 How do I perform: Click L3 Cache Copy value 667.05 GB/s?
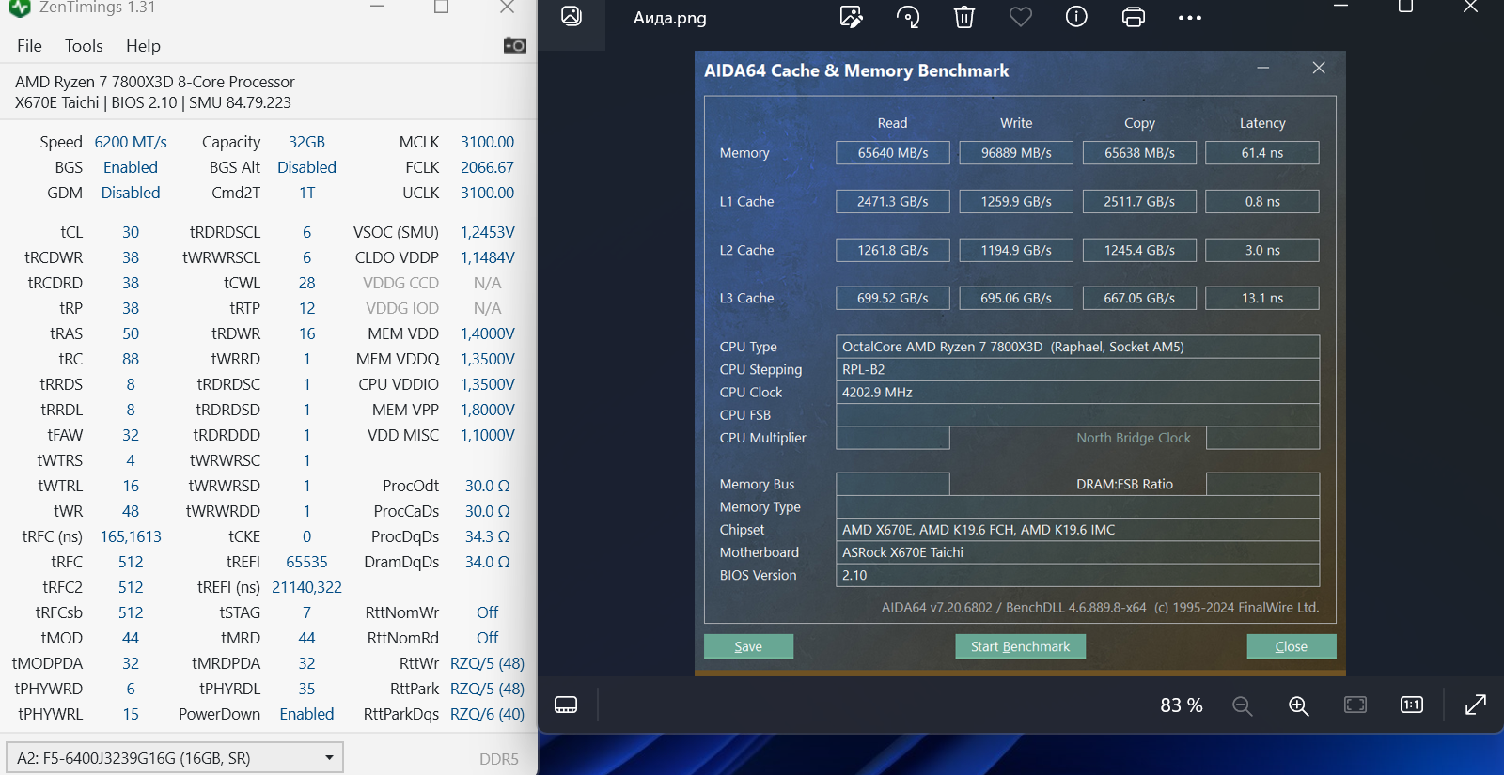point(1139,298)
